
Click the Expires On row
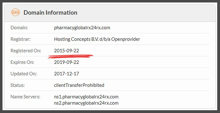pyautogui.click(x=110, y=62)
